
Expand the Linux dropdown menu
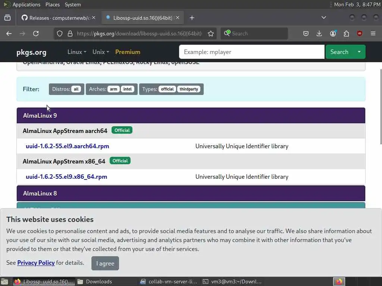(x=77, y=52)
